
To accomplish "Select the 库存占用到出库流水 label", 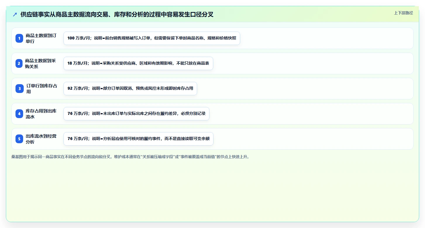I will click(41, 114).
